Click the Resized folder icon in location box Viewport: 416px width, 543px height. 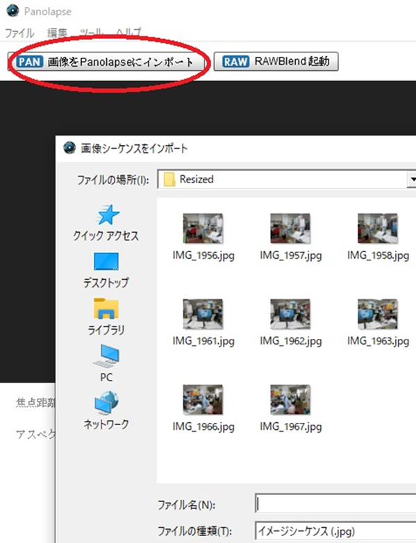pos(169,179)
